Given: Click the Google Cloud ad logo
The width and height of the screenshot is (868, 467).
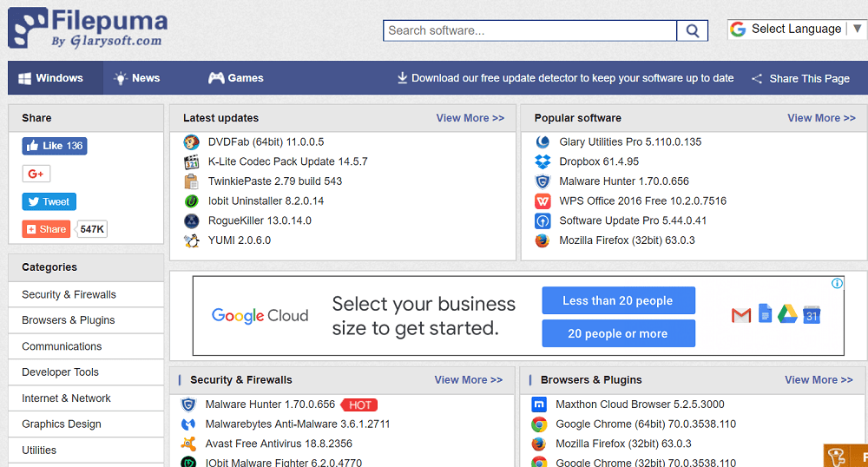Looking at the screenshot, I should pyautogui.click(x=260, y=316).
